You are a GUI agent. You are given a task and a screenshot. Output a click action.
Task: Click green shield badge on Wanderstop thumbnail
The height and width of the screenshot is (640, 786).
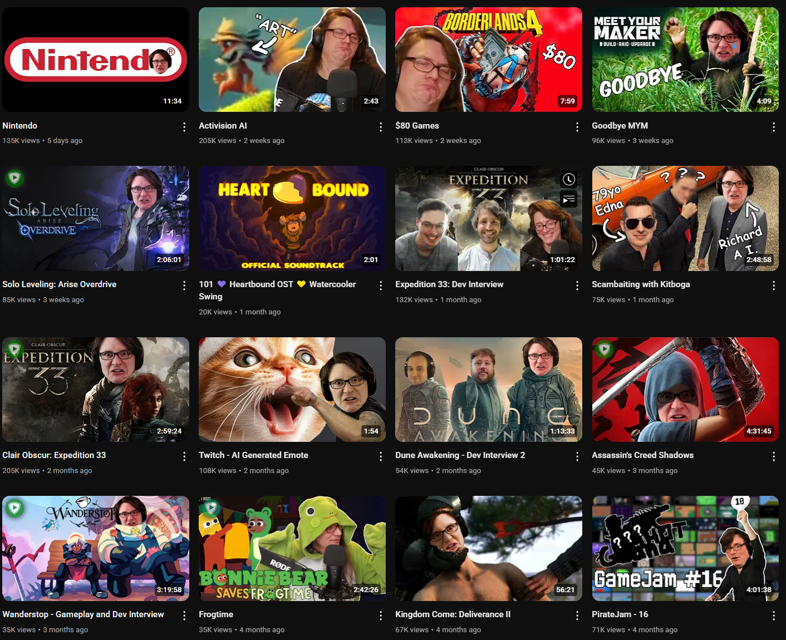tap(14, 508)
